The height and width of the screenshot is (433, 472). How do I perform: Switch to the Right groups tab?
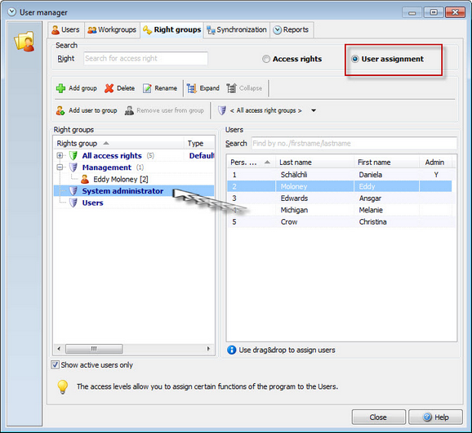[171, 29]
